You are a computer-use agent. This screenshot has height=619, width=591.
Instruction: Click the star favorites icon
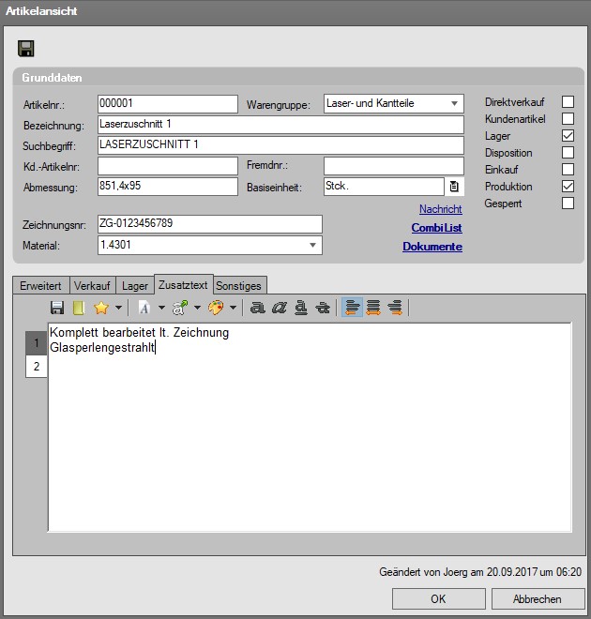pyautogui.click(x=101, y=308)
